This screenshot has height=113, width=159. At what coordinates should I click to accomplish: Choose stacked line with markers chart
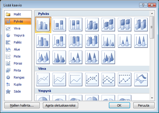[x=108, y=79]
